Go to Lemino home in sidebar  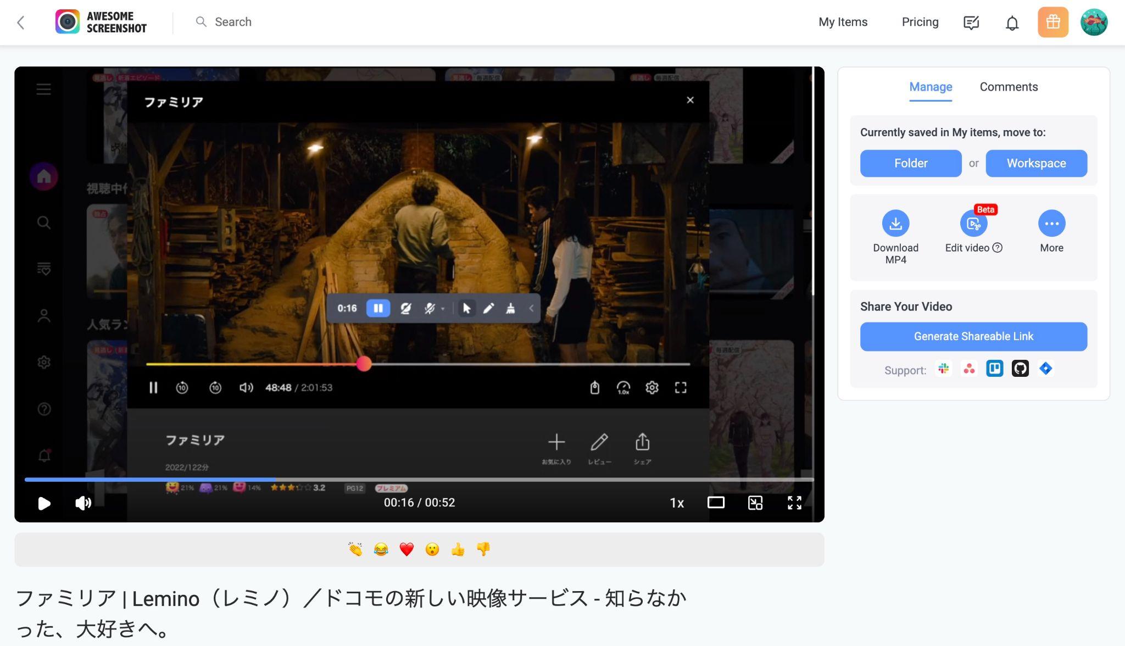pyautogui.click(x=44, y=177)
